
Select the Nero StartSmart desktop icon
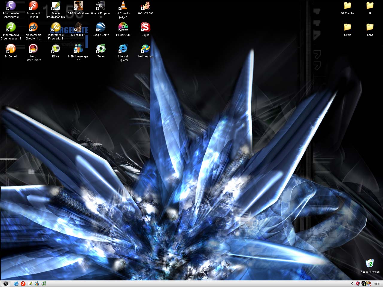33,53
